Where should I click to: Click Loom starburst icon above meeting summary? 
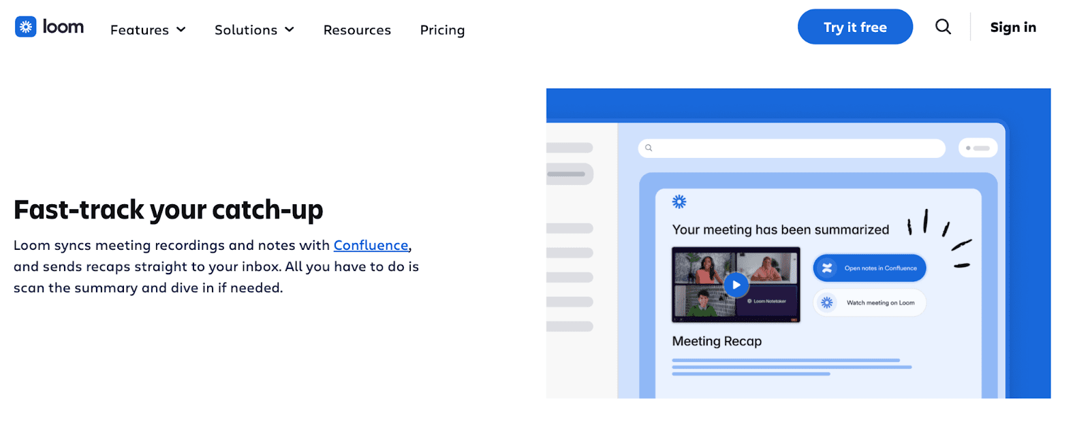pos(679,202)
